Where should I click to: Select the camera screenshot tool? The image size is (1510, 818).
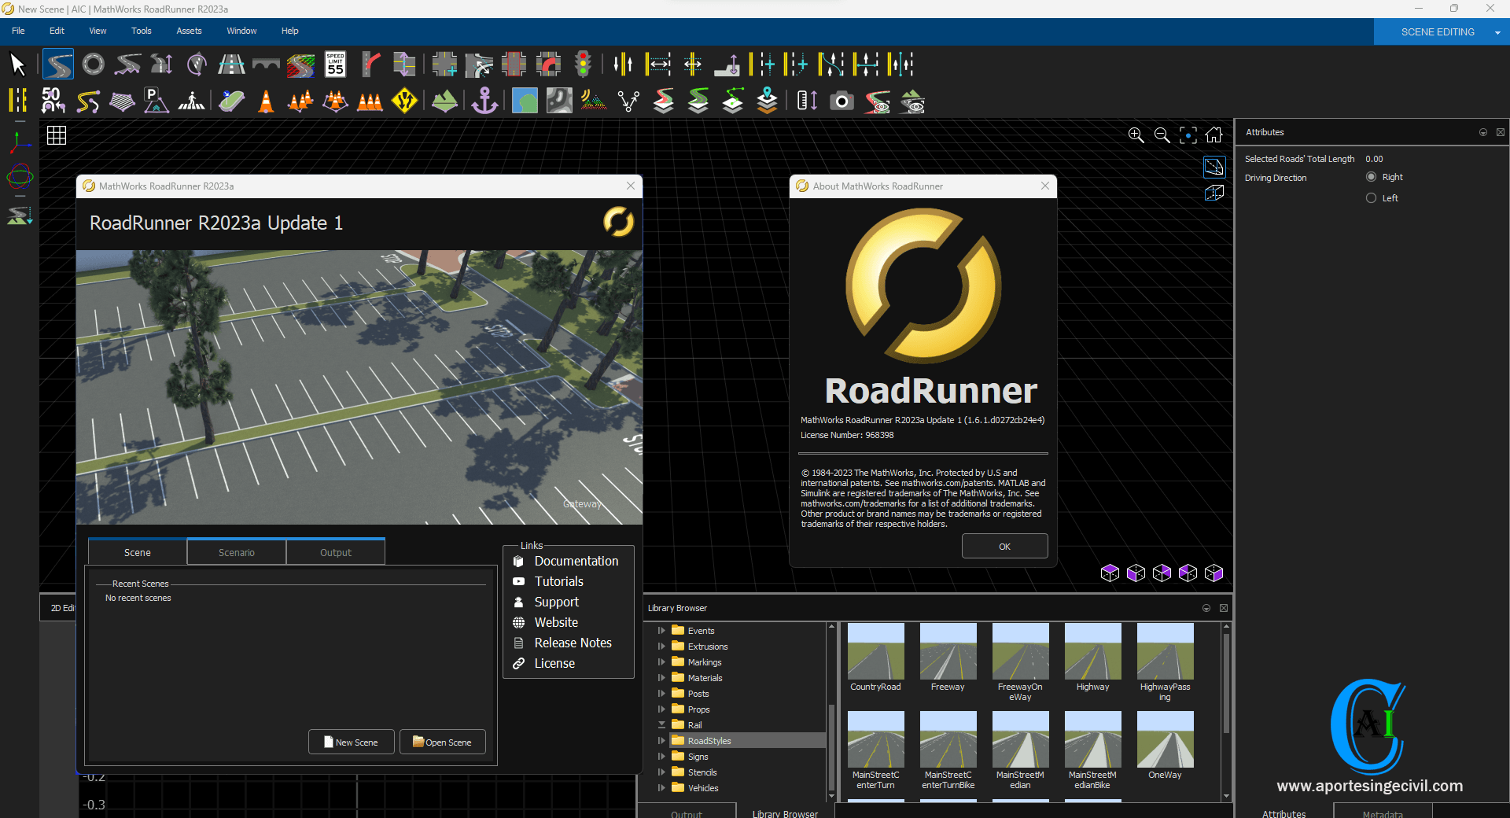pyautogui.click(x=842, y=101)
